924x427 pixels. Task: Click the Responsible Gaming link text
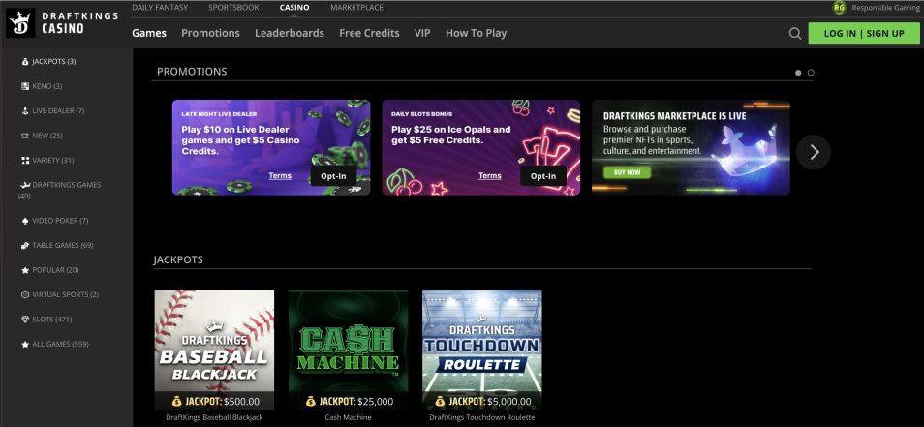[885, 8]
